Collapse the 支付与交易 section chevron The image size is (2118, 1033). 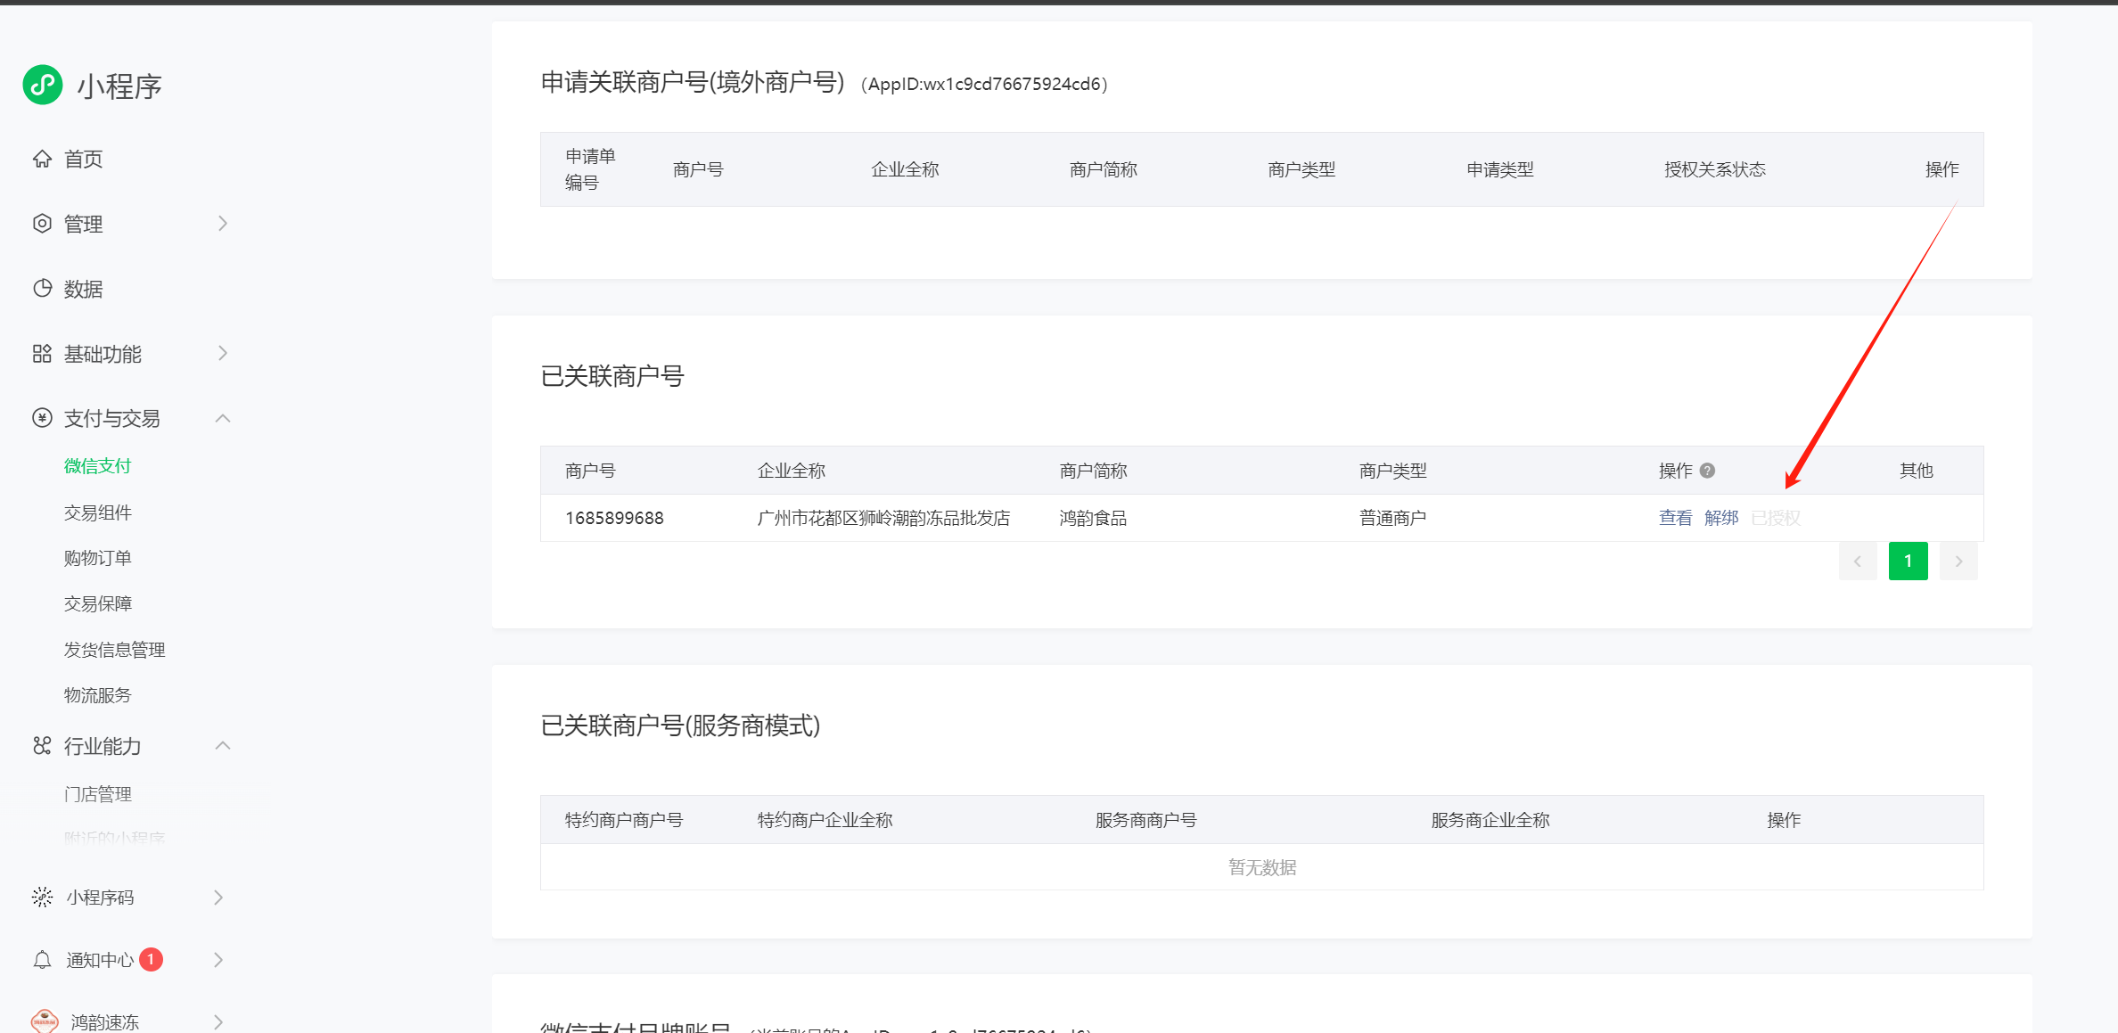[x=223, y=418]
